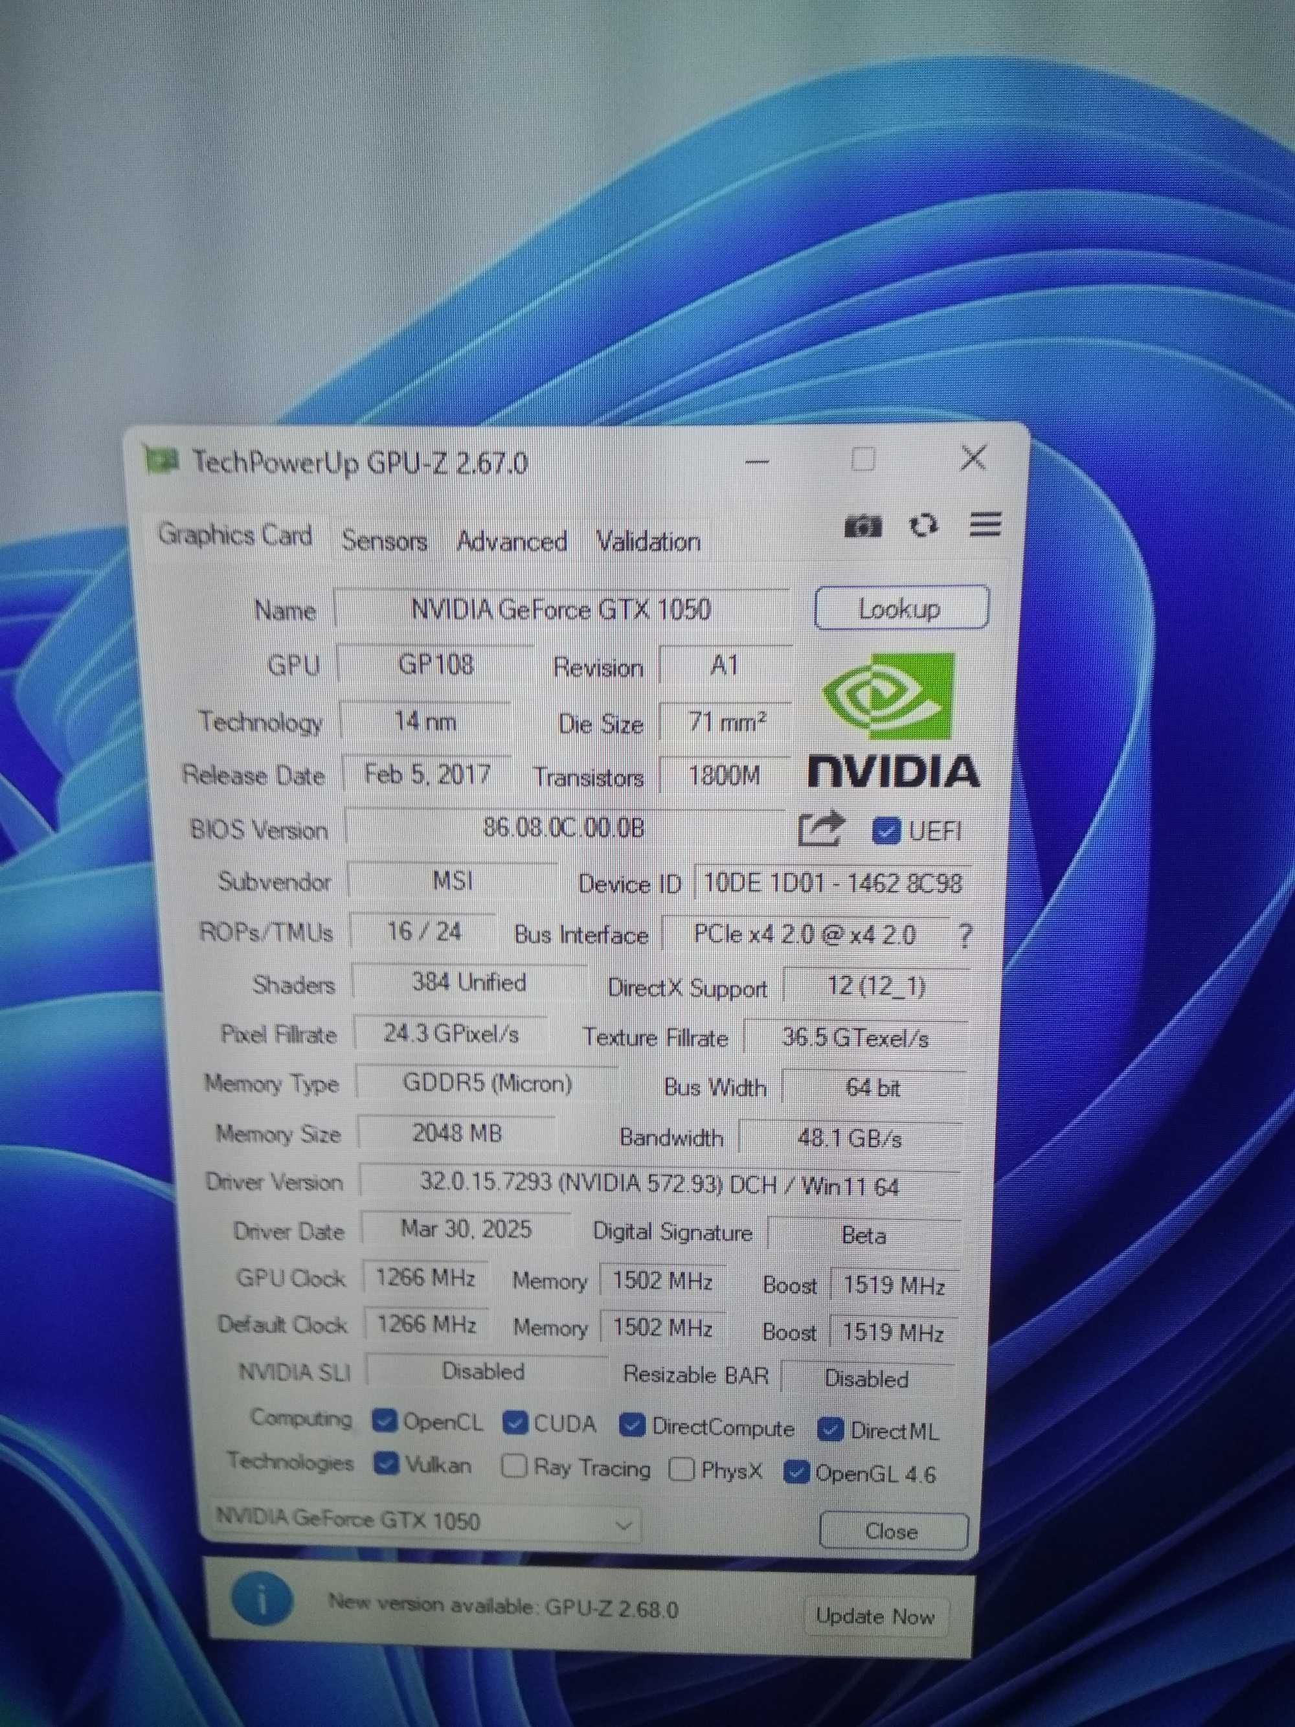
Task: Click the Revision value A1
Action: [x=725, y=665]
